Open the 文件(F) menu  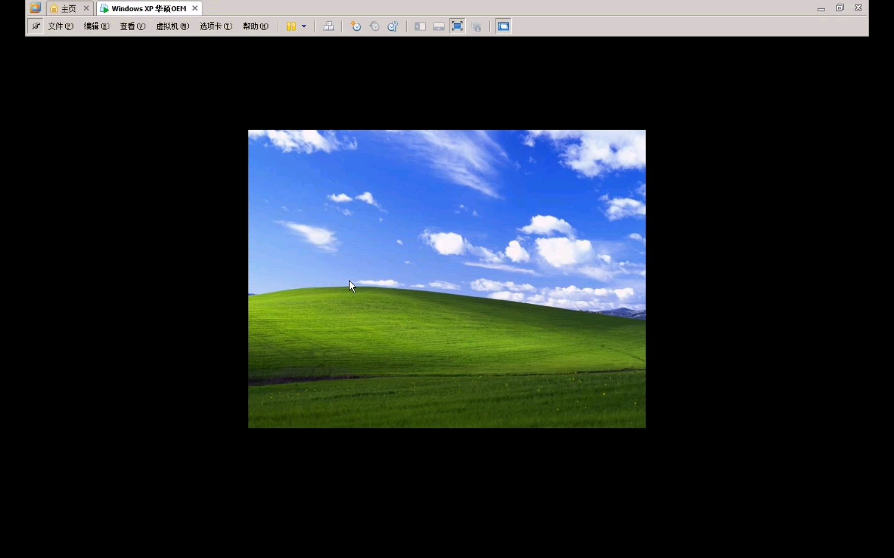coord(61,26)
